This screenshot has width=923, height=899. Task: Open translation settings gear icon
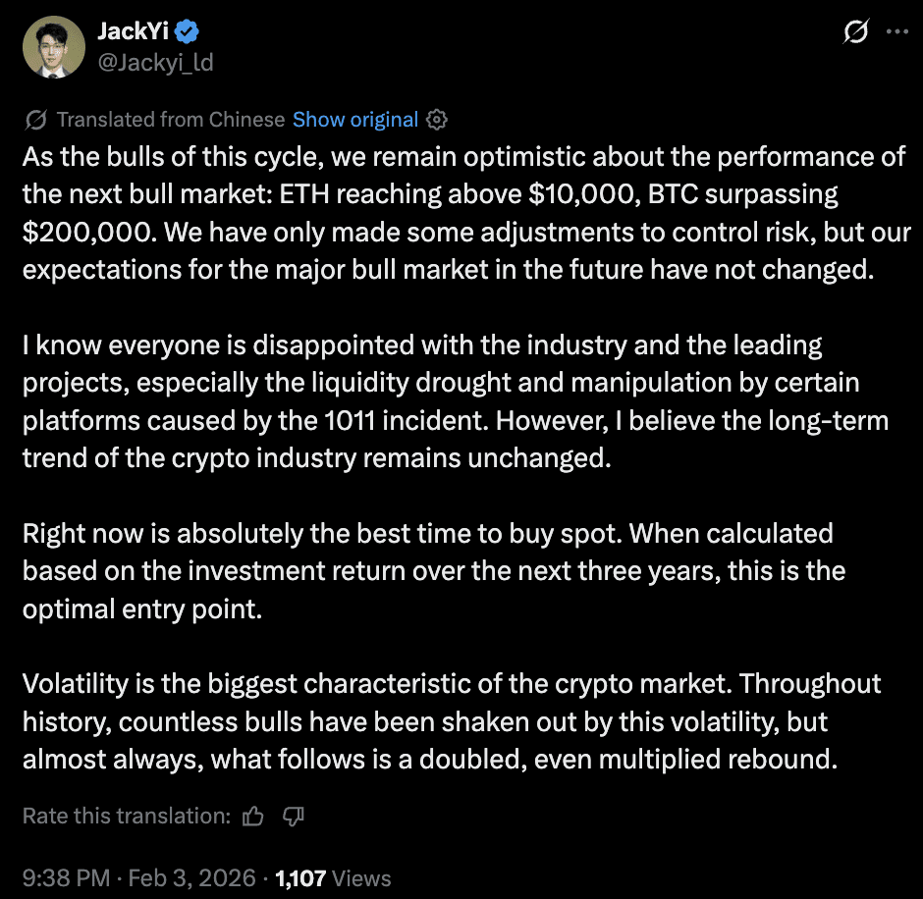point(438,120)
